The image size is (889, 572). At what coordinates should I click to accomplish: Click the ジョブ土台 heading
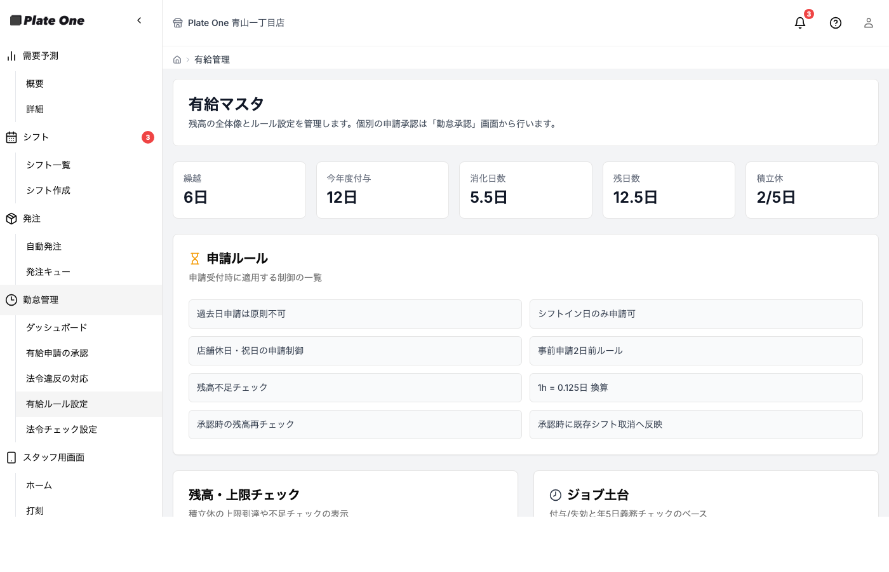[x=598, y=495]
